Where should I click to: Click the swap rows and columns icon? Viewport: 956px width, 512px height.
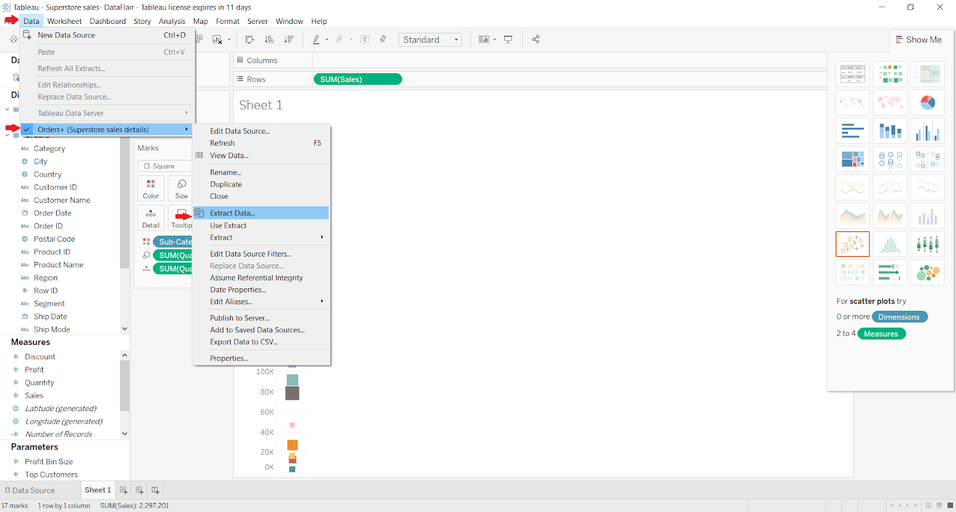(250, 39)
